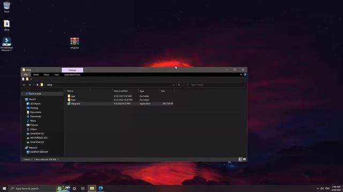Viewport: 343px width, 192px height.
Task: Open Music in navigation pane
Action: point(33,121)
